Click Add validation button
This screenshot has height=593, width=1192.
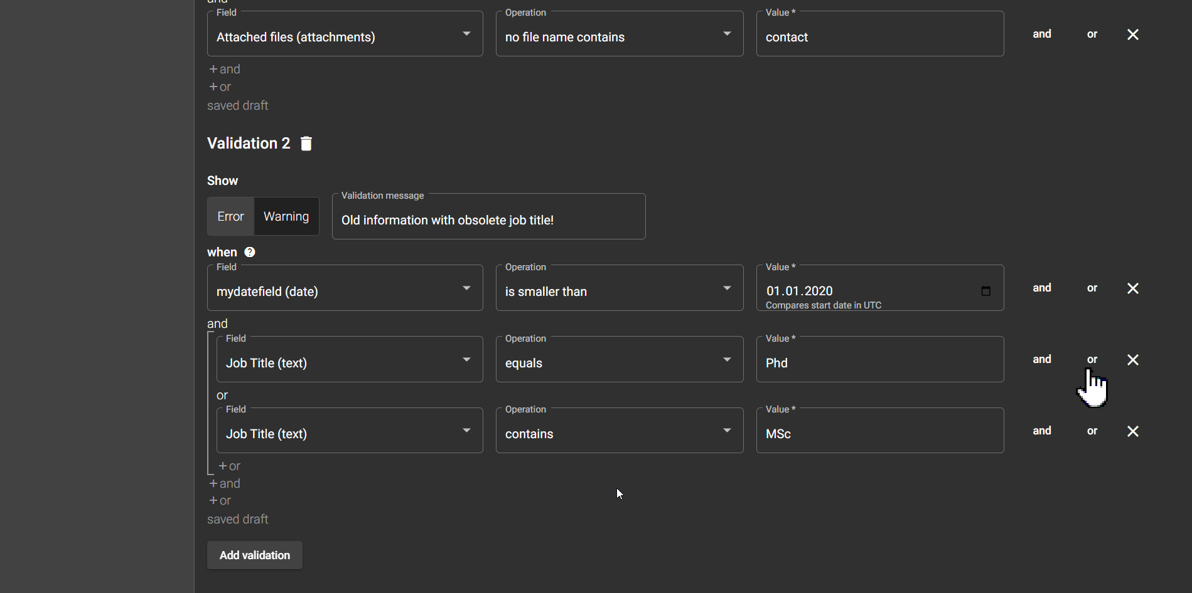[x=255, y=555]
